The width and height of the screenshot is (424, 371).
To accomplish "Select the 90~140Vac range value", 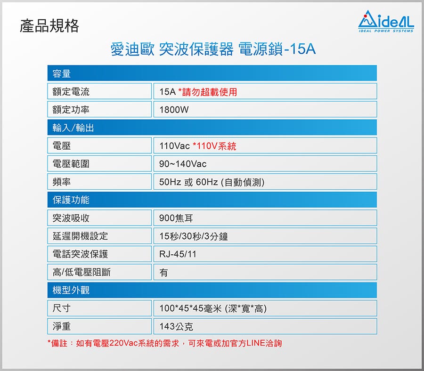I will pos(183,164).
